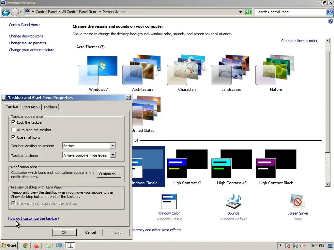Click Control Panel breadcrumb text
The width and height of the screenshot is (334, 250).
click(46, 12)
